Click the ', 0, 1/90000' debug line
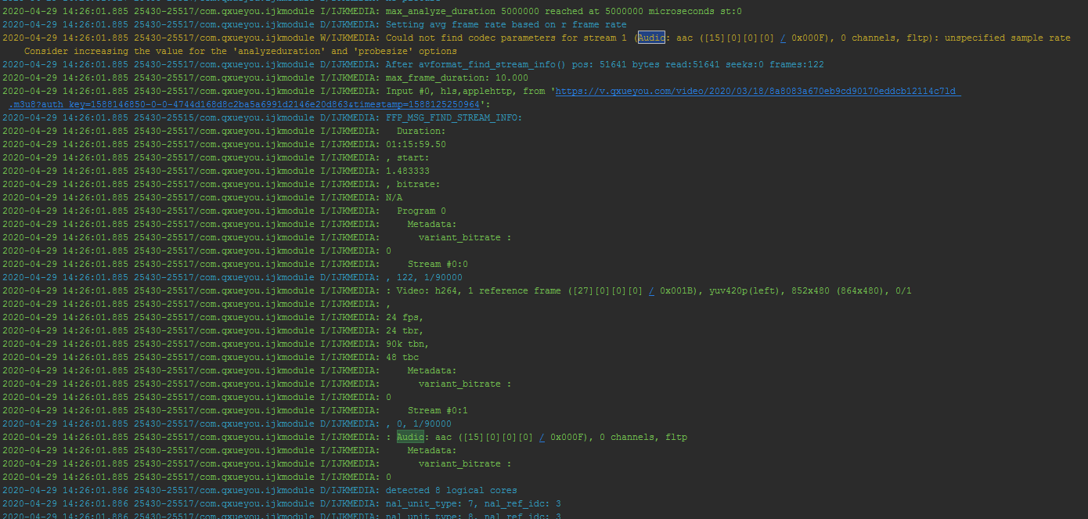The image size is (1088, 519). [419, 423]
